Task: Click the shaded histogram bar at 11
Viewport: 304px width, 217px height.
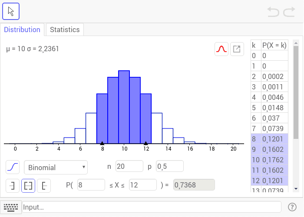Action: [135, 110]
